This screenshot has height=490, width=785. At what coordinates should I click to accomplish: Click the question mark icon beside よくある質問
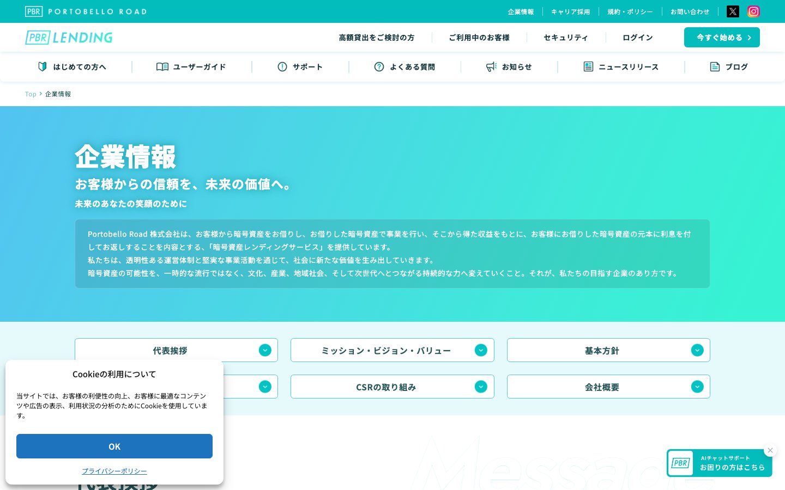point(379,66)
